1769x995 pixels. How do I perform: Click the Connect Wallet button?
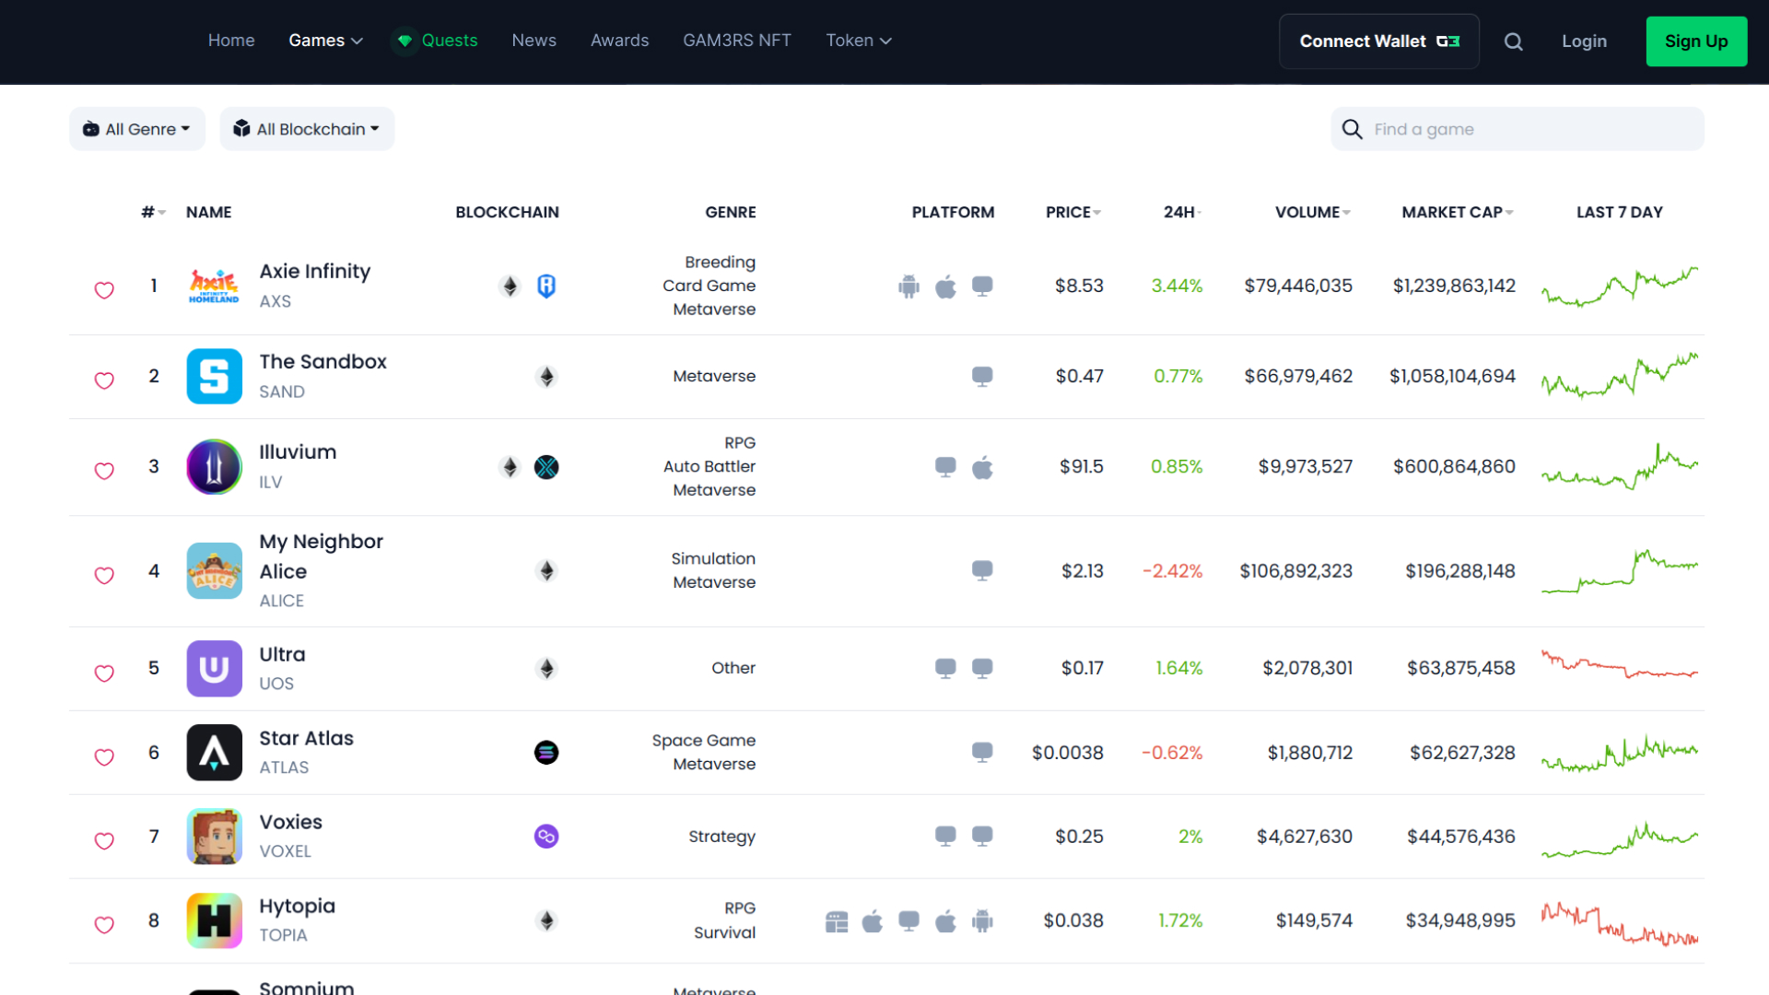pos(1379,41)
